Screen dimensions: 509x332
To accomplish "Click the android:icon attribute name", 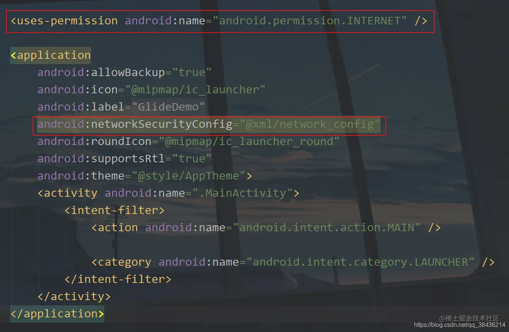I will coord(78,90).
